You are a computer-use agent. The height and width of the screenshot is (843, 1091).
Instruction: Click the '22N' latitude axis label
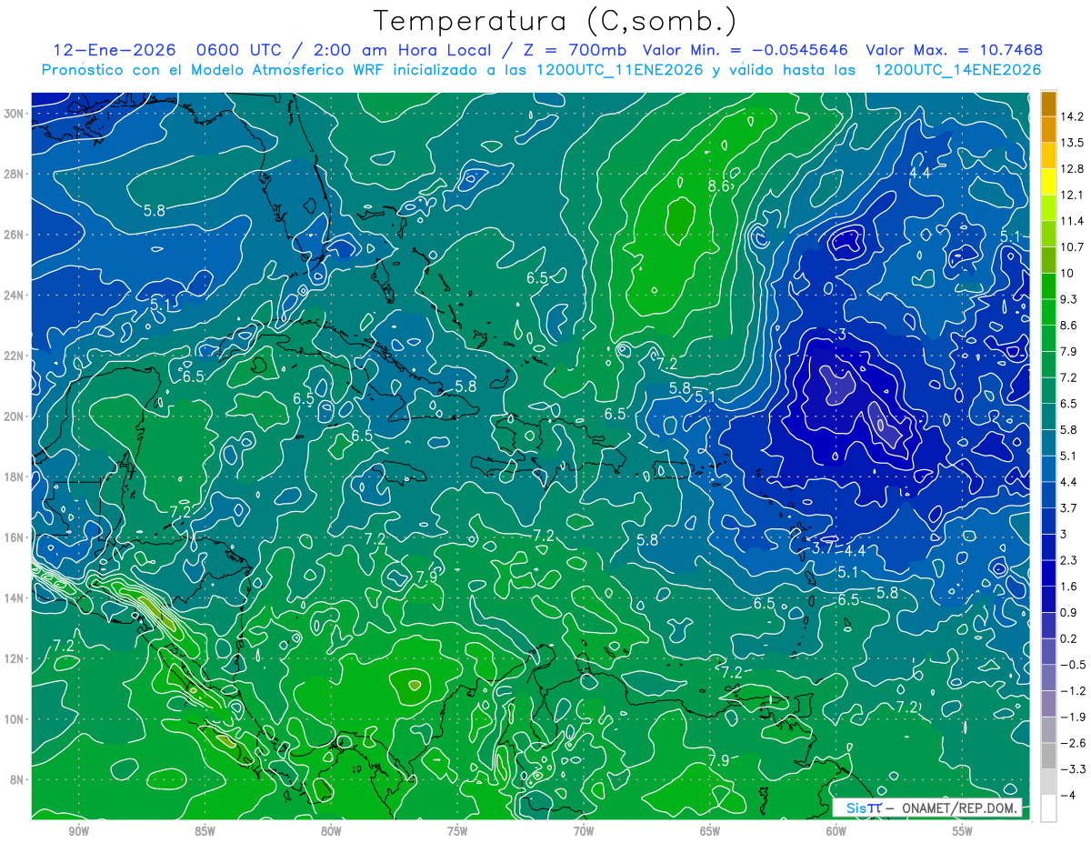[15, 356]
